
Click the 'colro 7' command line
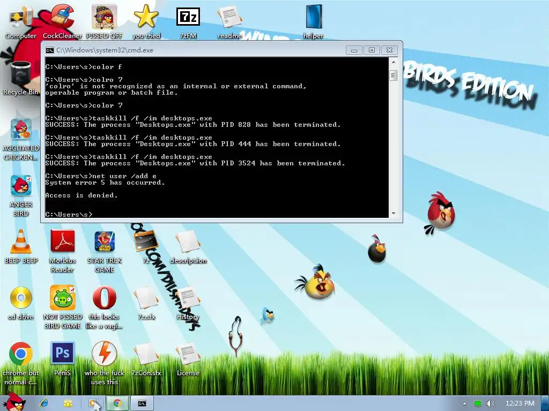click(x=84, y=80)
